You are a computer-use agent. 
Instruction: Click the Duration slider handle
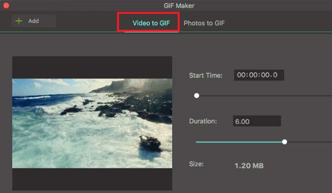click(x=285, y=142)
